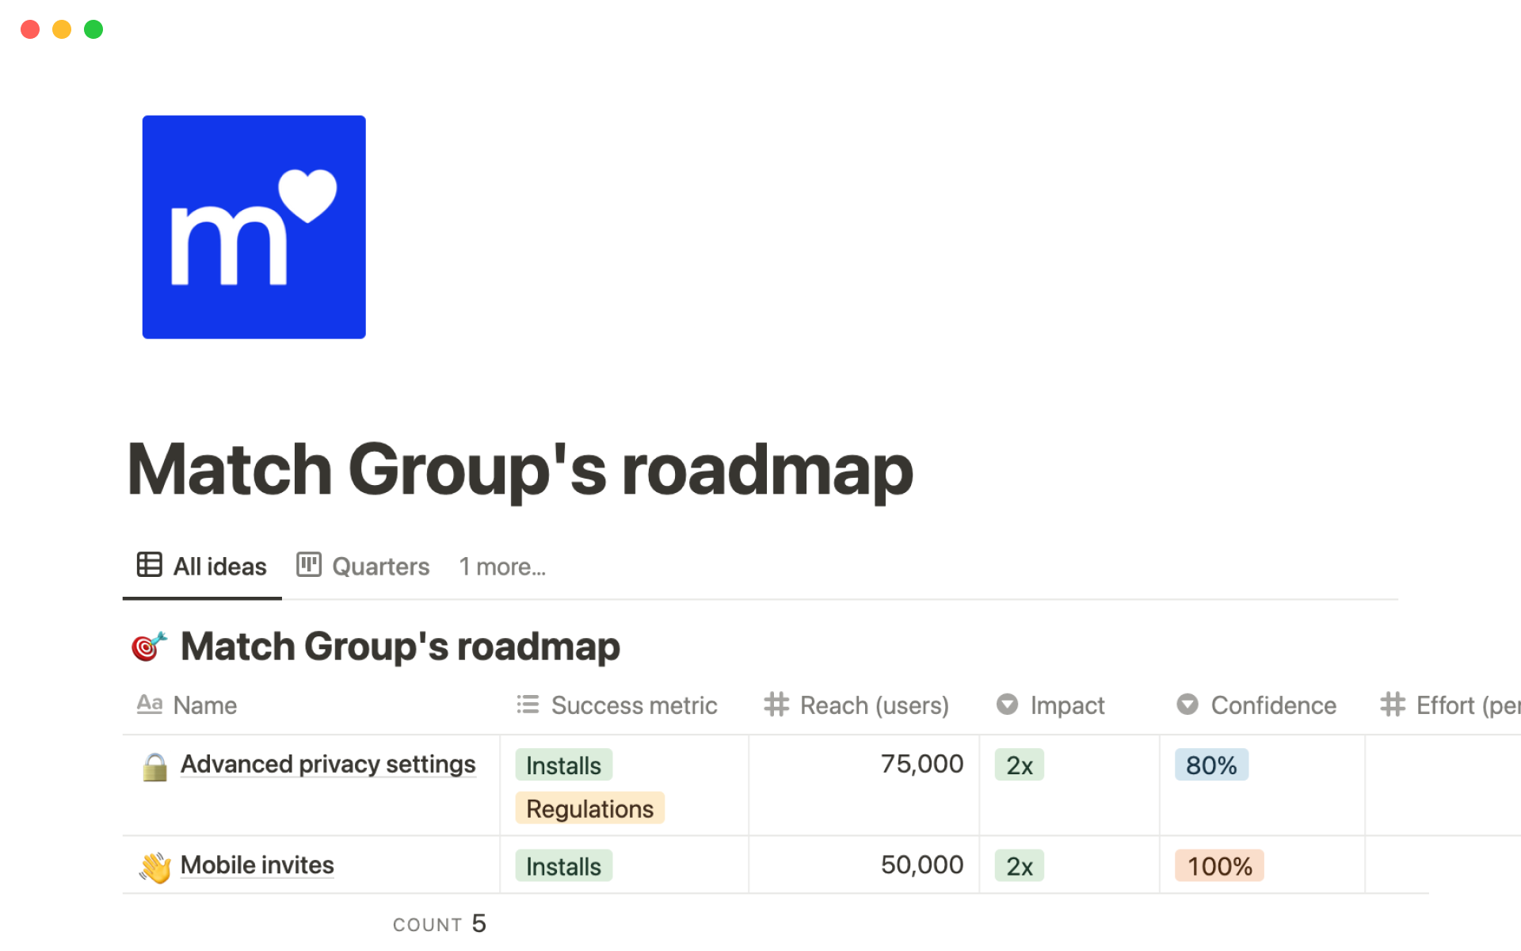1521x951 pixels.
Task: Toggle the Installs tag on Mobile invites
Action: point(564,865)
